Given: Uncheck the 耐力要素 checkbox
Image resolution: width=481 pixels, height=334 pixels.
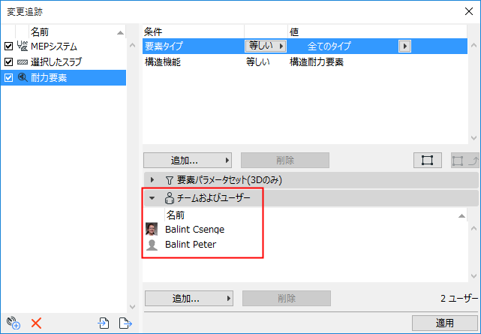Looking at the screenshot, I should 8,77.
